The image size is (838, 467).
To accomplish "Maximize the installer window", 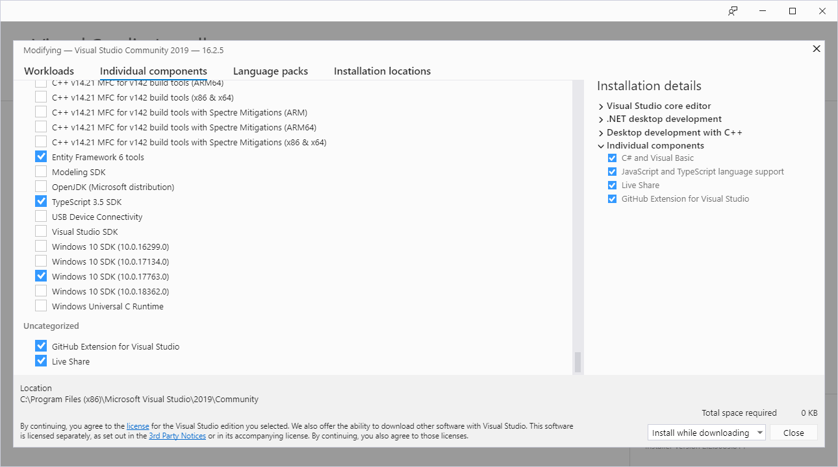I will pyautogui.click(x=793, y=11).
